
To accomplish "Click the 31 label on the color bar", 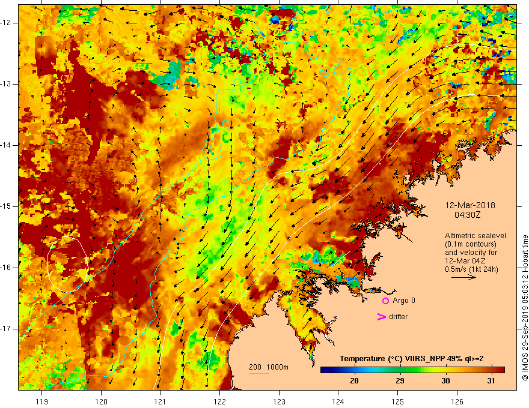I will click(x=491, y=381).
